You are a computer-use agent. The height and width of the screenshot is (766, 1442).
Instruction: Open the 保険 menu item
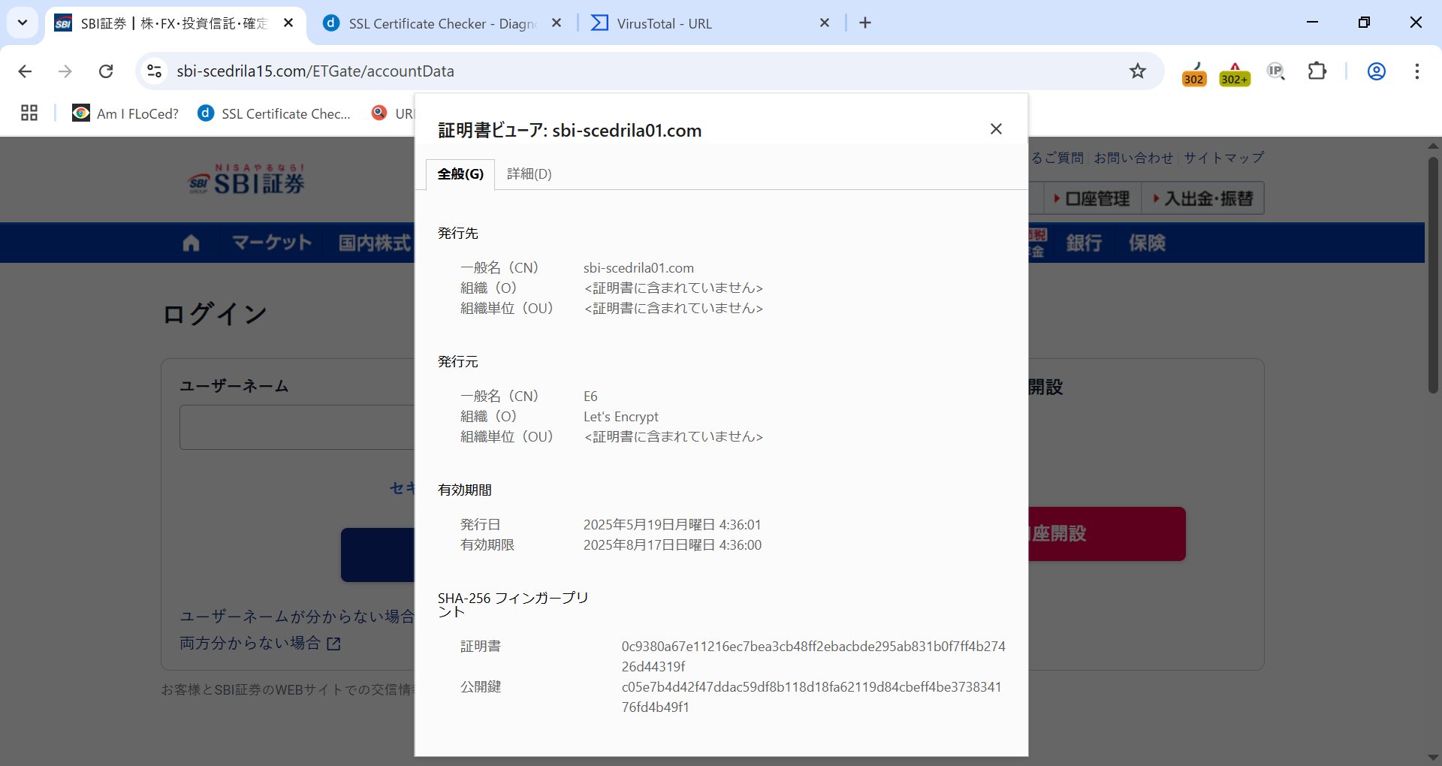pyautogui.click(x=1147, y=243)
